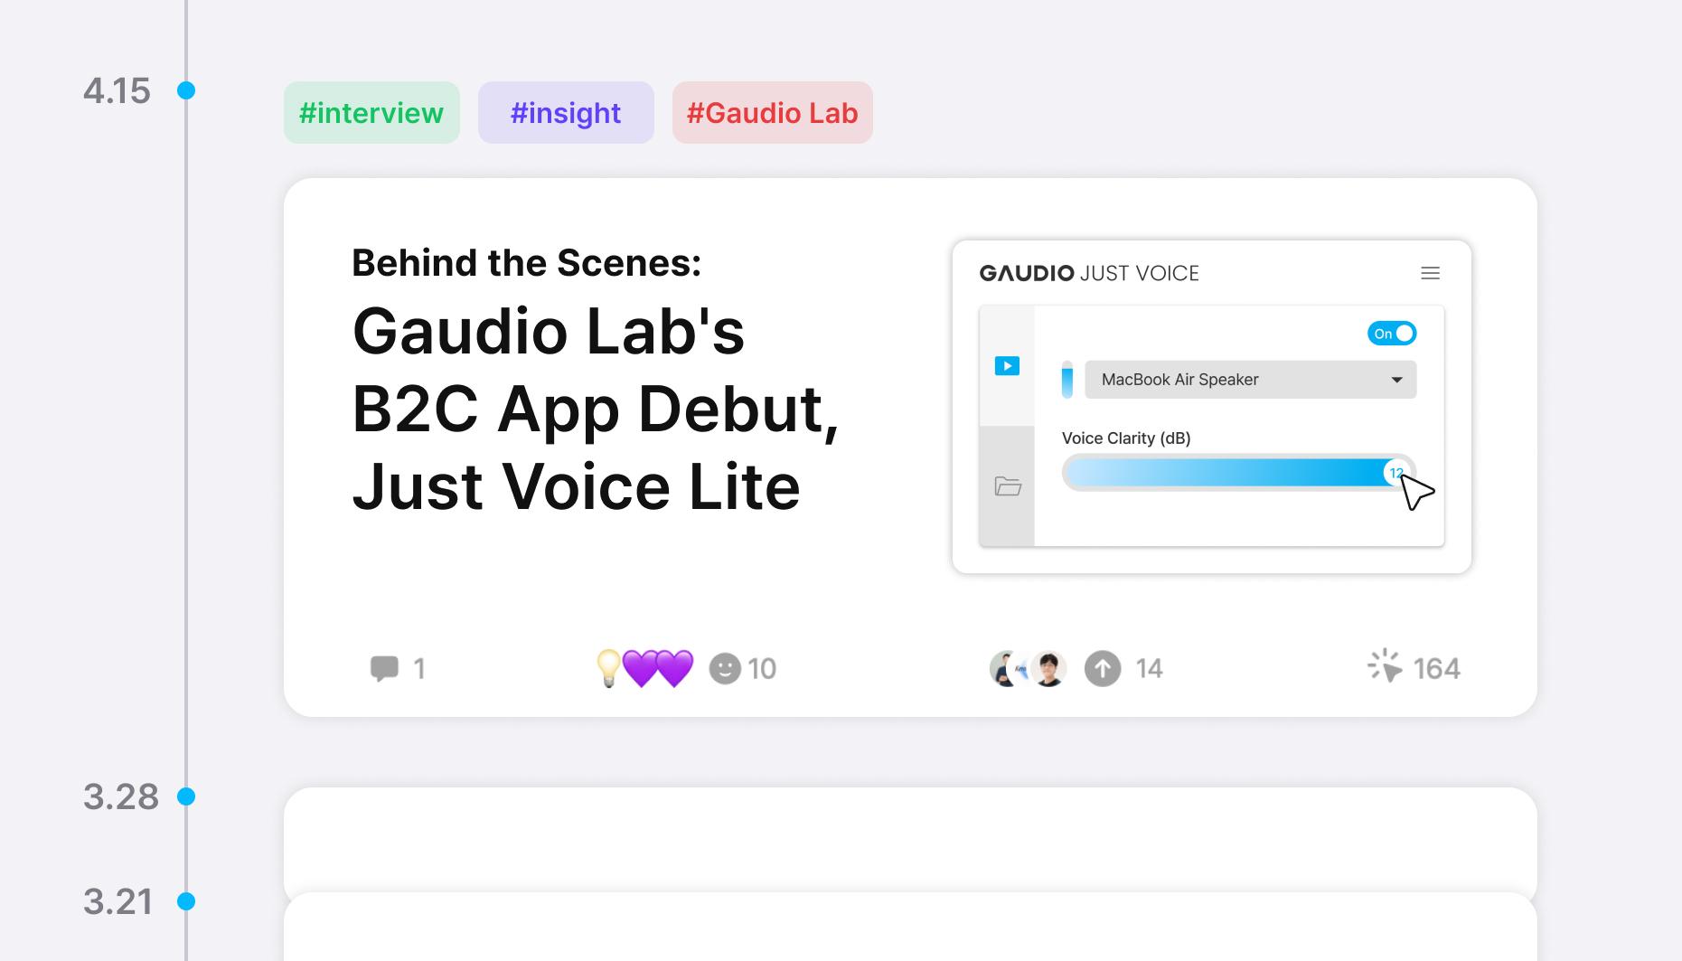Toggle Just Voice processing off

[x=1391, y=333]
